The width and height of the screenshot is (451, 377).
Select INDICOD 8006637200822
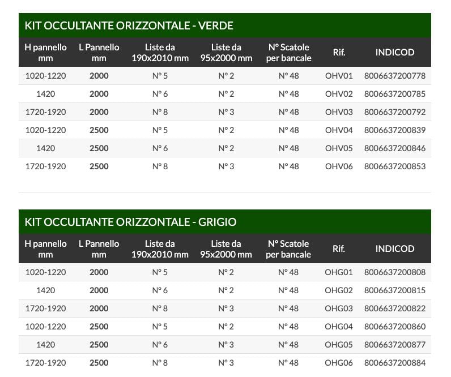(395, 309)
